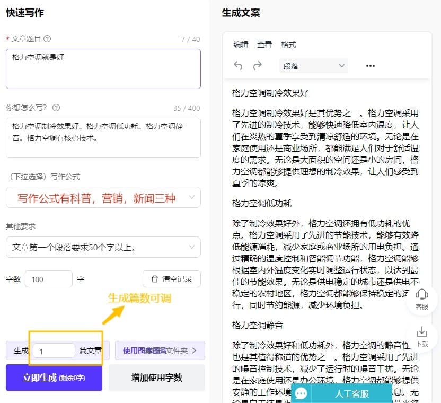Click the help icon beside 文章题目
Screen dimensions: 441x403
(x=47, y=39)
